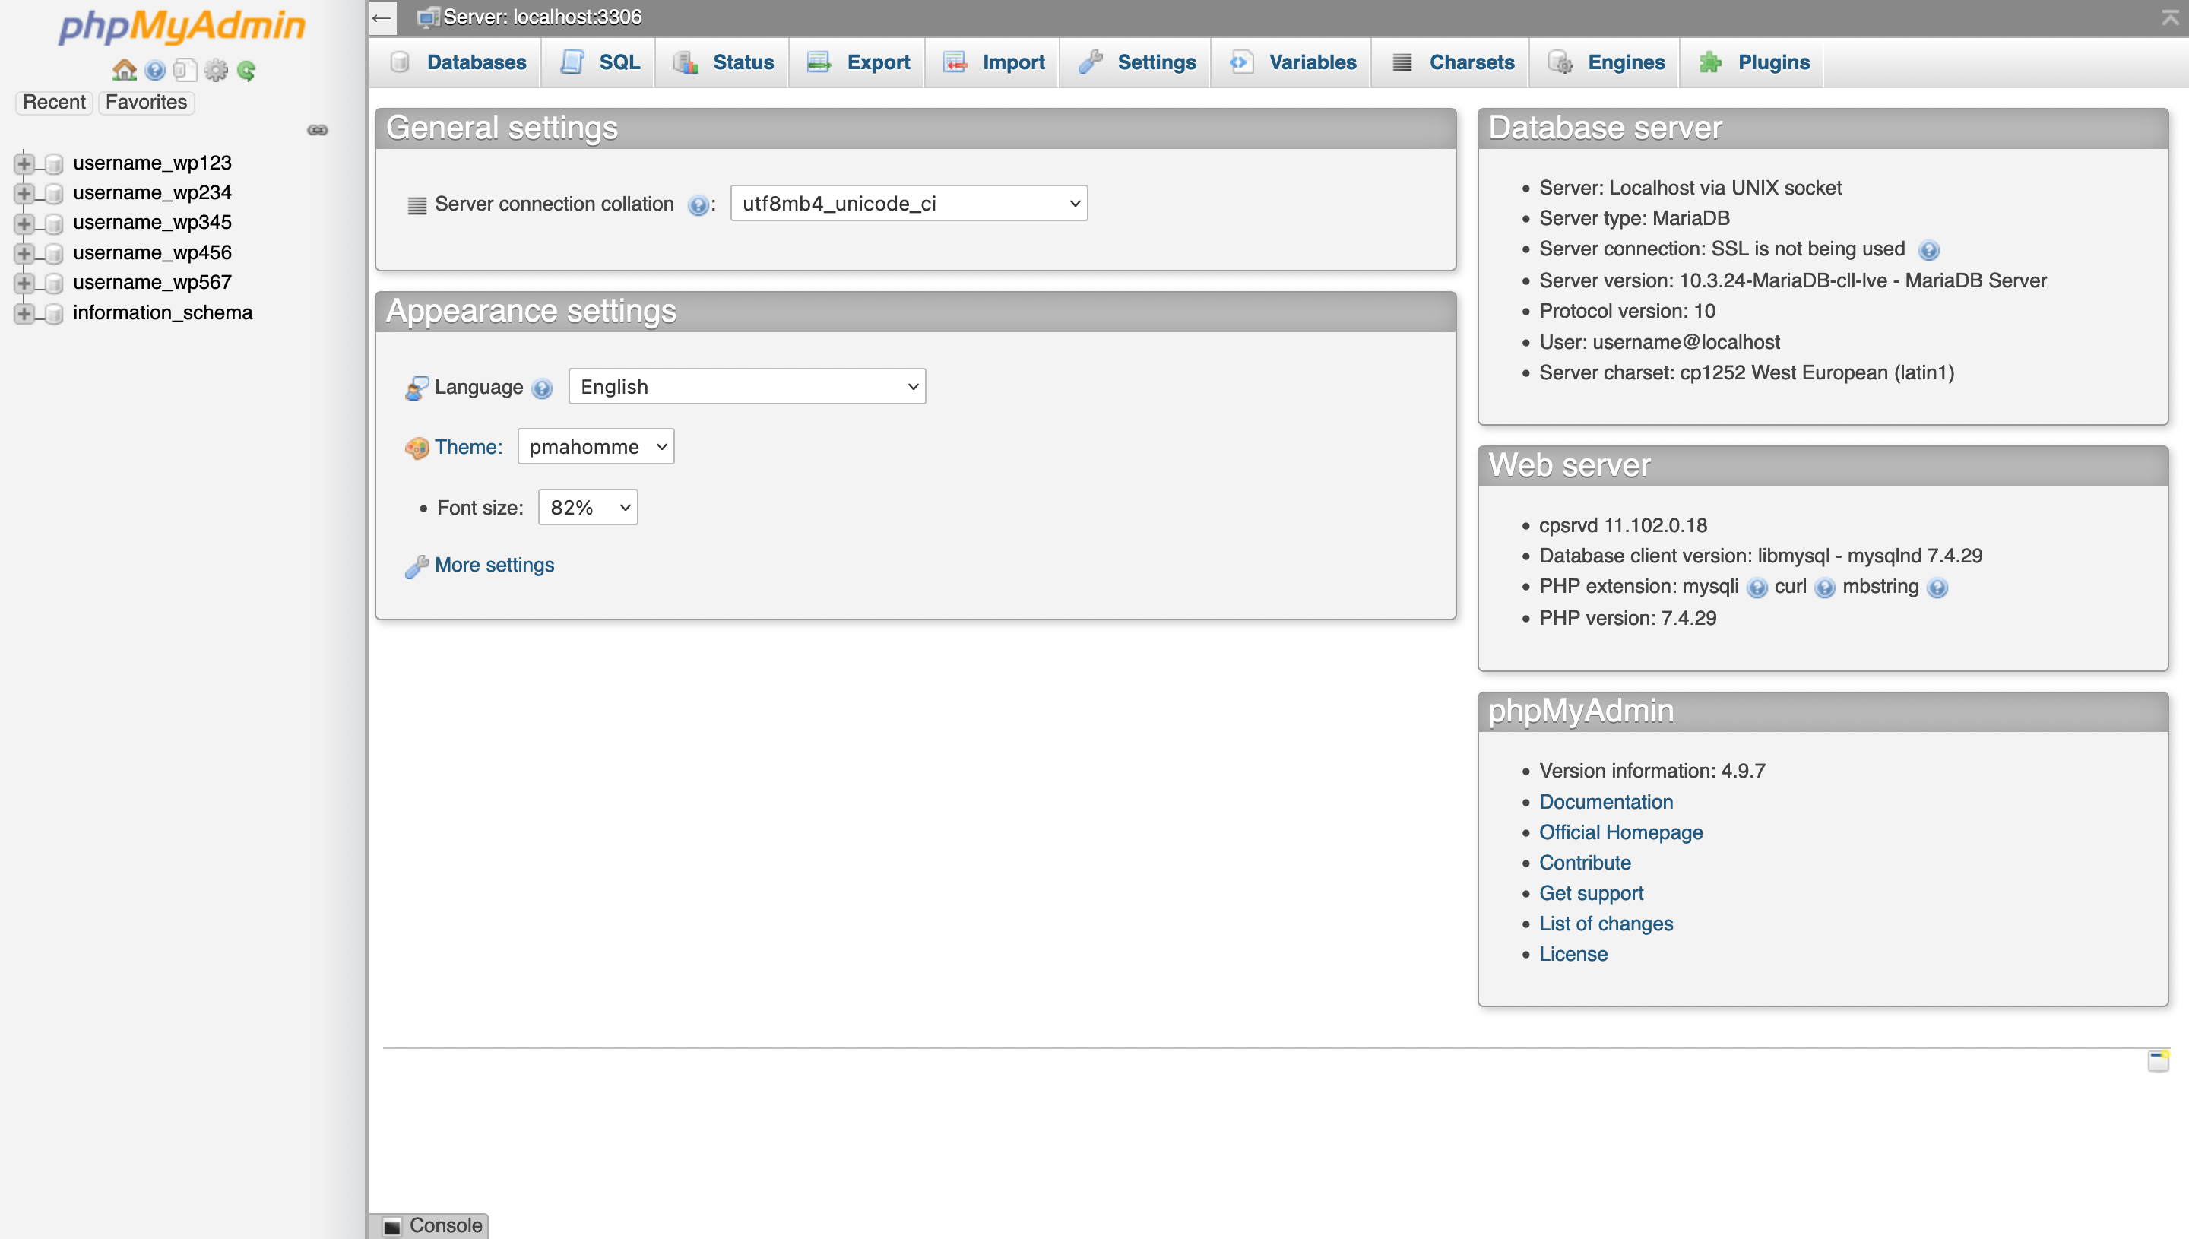Click help icon after curl extension

click(1824, 588)
